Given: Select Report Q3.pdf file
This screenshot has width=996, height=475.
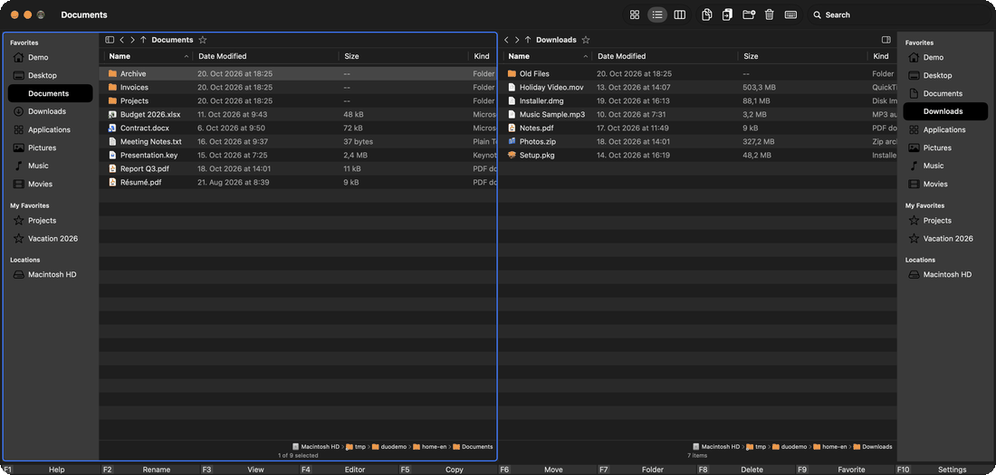Looking at the screenshot, I should point(298,168).
